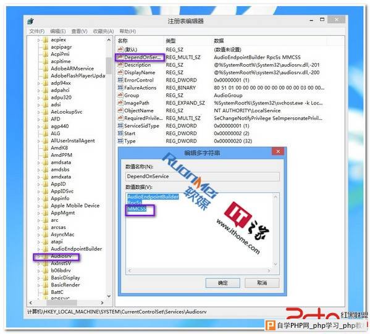Image resolution: width=370 pixels, height=334 pixels.
Task: Select the ErrorControl DWORD value icon
Action: click(120, 80)
